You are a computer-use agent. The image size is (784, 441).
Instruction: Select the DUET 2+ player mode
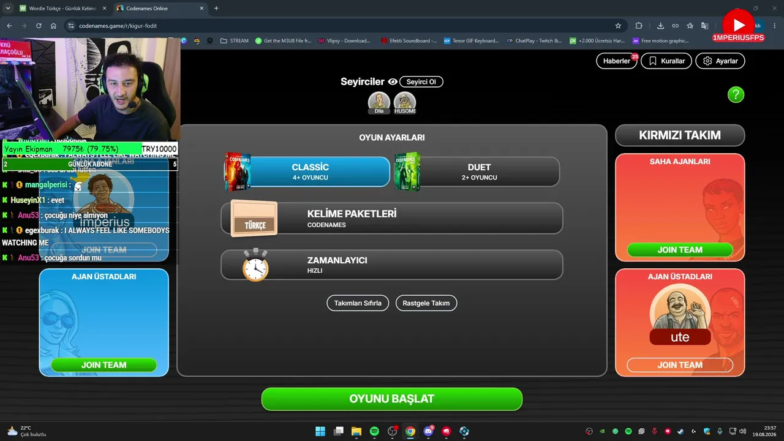point(478,171)
